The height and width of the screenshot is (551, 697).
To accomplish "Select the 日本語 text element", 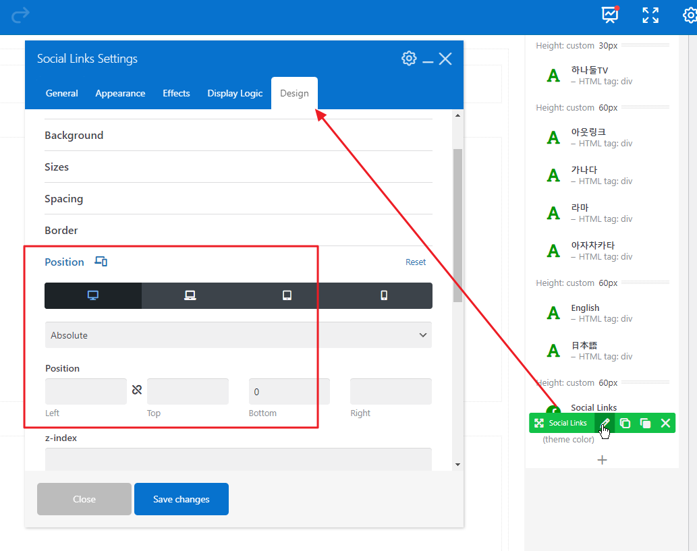I will click(584, 345).
